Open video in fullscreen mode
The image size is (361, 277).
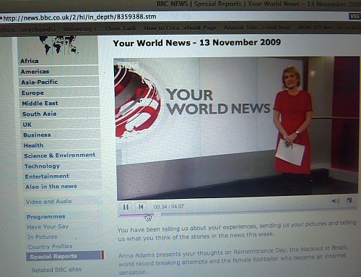pos(349,200)
